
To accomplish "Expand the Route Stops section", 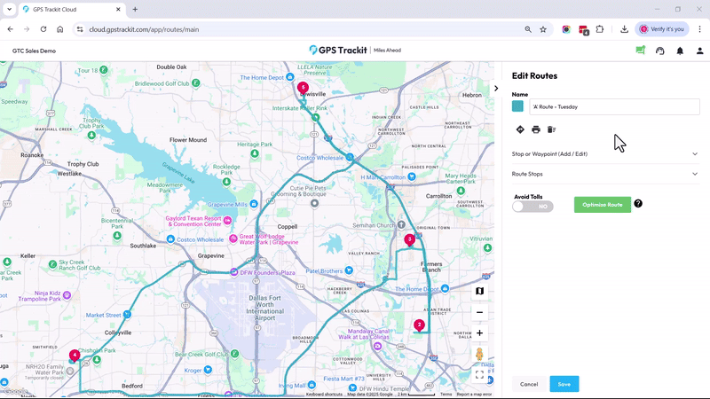I will click(x=605, y=174).
